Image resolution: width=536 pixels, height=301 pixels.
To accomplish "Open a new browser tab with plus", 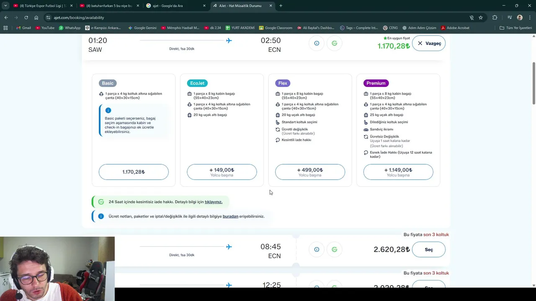I will (281, 6).
